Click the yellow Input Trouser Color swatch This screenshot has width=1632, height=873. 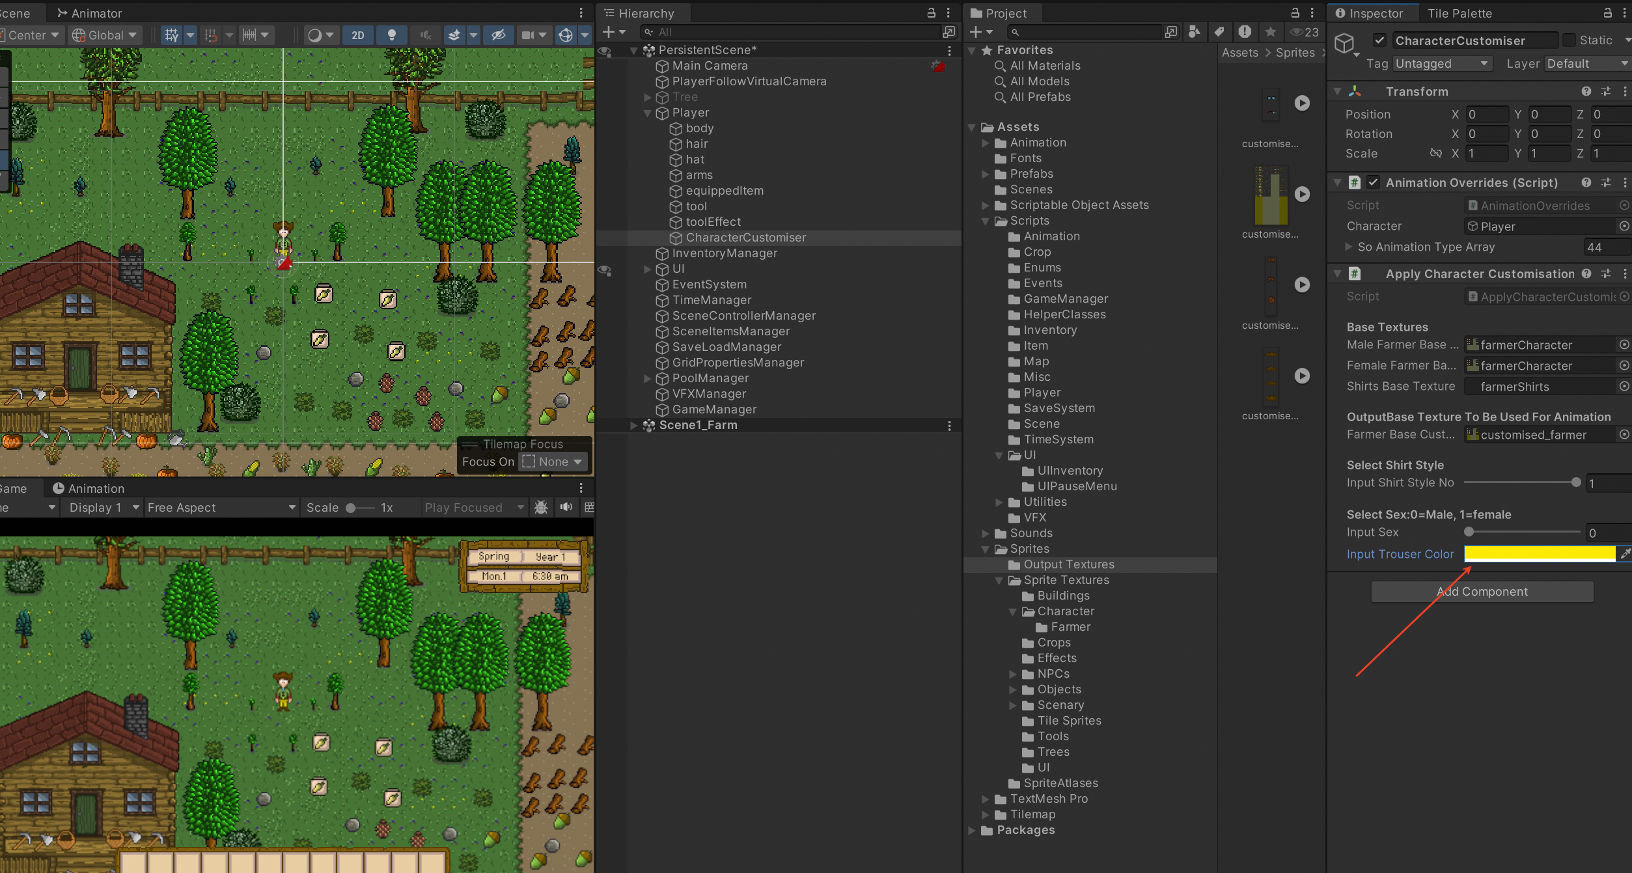(1539, 554)
